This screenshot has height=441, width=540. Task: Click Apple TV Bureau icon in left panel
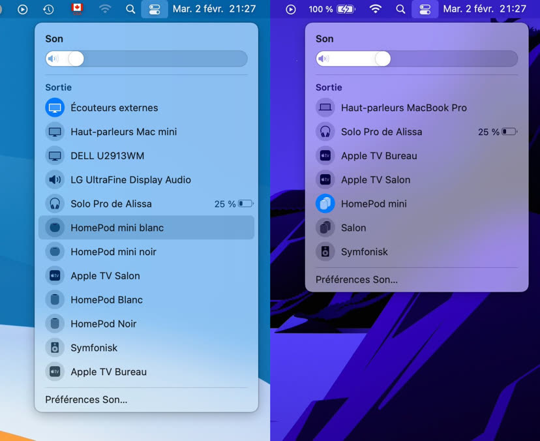55,372
